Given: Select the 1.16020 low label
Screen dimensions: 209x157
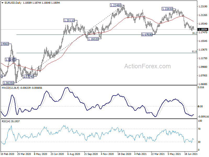Looking at the screenshot, I should pos(93,39).
